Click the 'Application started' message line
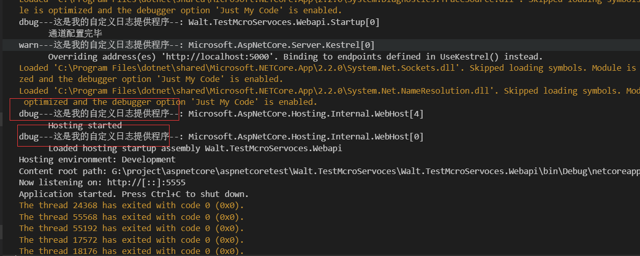Screen dimensions: 640x256 pyautogui.click(x=133, y=194)
